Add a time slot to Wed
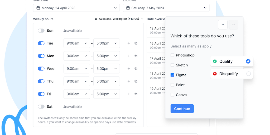Viewport: 270px width, 135px height. click(x=129, y=69)
